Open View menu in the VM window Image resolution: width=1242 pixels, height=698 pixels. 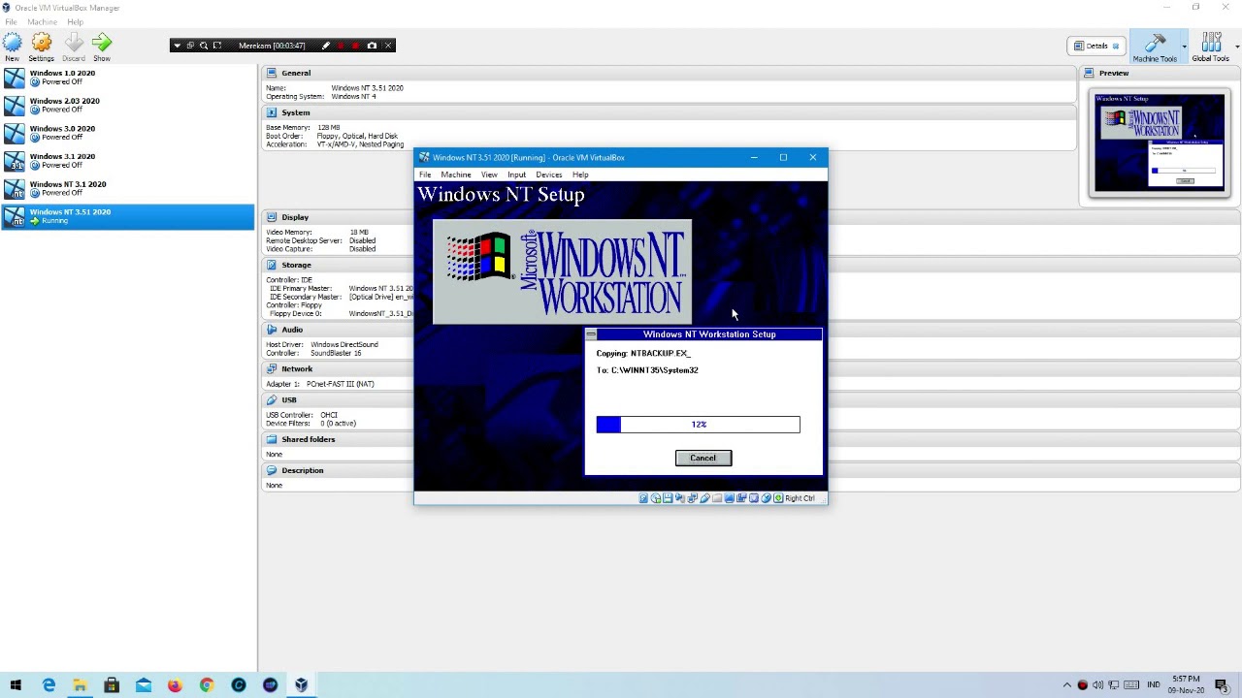(x=489, y=174)
